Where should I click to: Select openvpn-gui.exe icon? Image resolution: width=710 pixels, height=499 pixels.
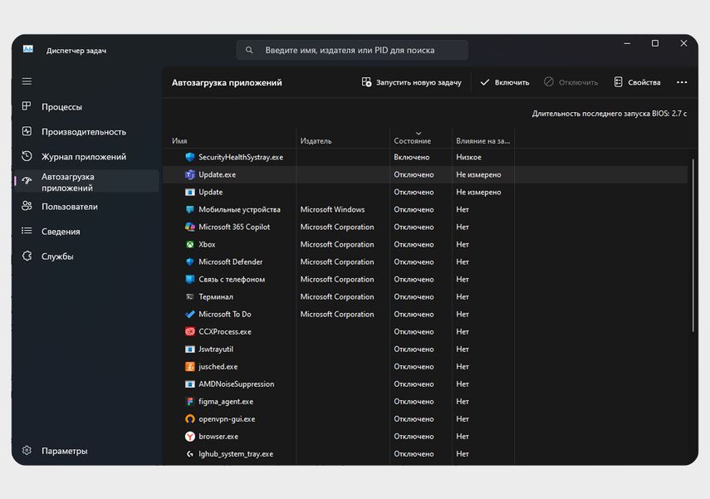[189, 419]
